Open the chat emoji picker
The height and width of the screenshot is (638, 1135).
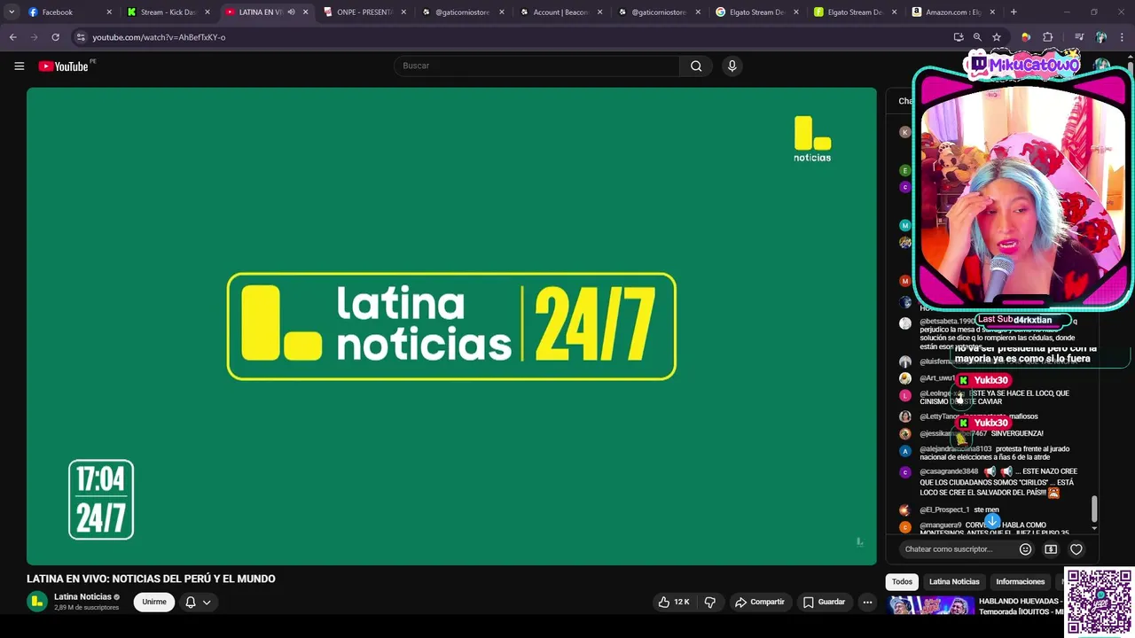[x=1025, y=549]
